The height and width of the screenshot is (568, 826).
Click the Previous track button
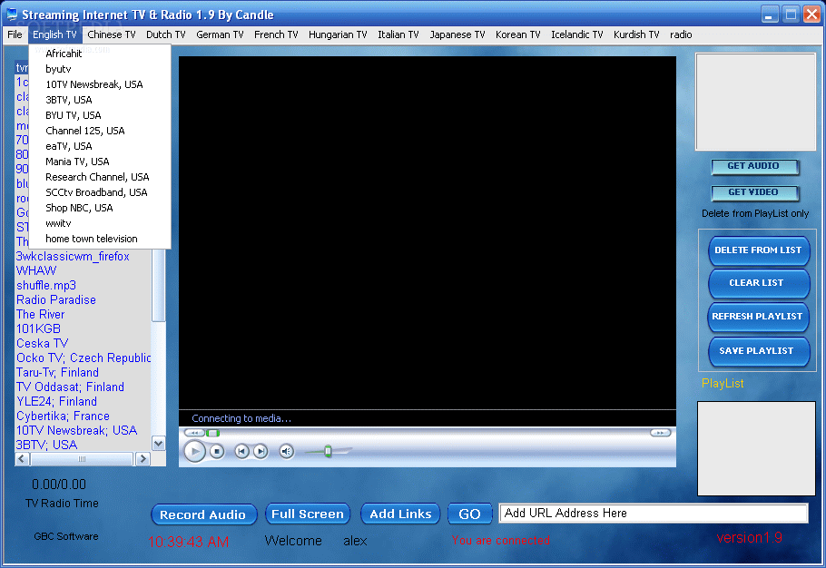pos(241,451)
